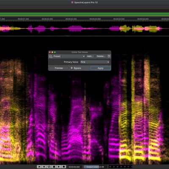Click the rewind transport button
Screen dimensions: 169x169
pyautogui.click(x=44, y=167)
